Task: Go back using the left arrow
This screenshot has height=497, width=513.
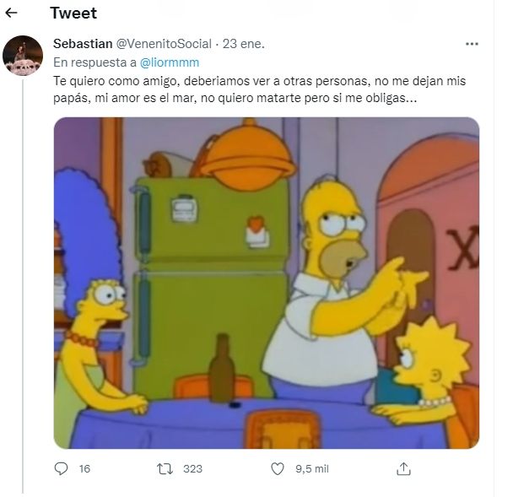Action: point(11,14)
